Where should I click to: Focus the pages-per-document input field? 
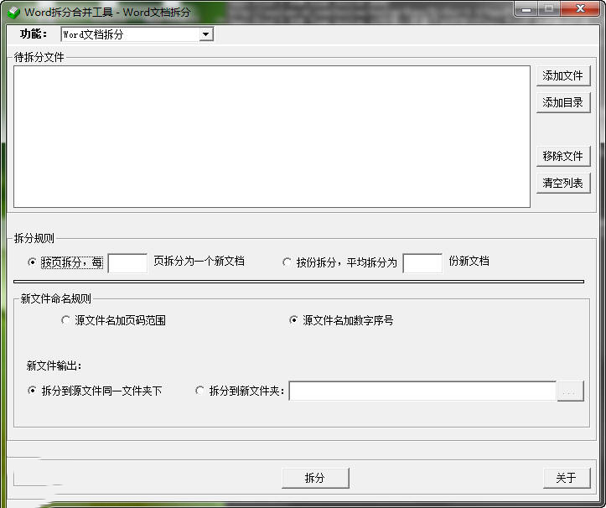click(x=127, y=263)
